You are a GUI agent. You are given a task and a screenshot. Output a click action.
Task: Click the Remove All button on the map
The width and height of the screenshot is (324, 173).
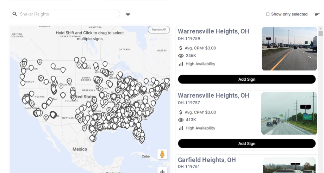158,30
